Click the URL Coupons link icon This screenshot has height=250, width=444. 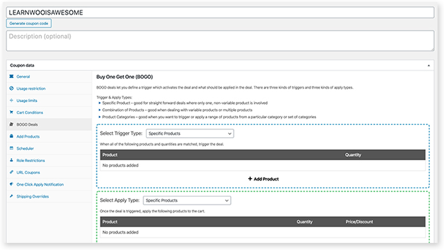(11, 172)
